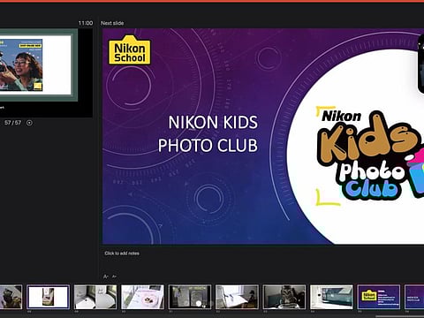Click the "Next slide" label
This screenshot has height=318, width=424.
pyautogui.click(x=112, y=23)
